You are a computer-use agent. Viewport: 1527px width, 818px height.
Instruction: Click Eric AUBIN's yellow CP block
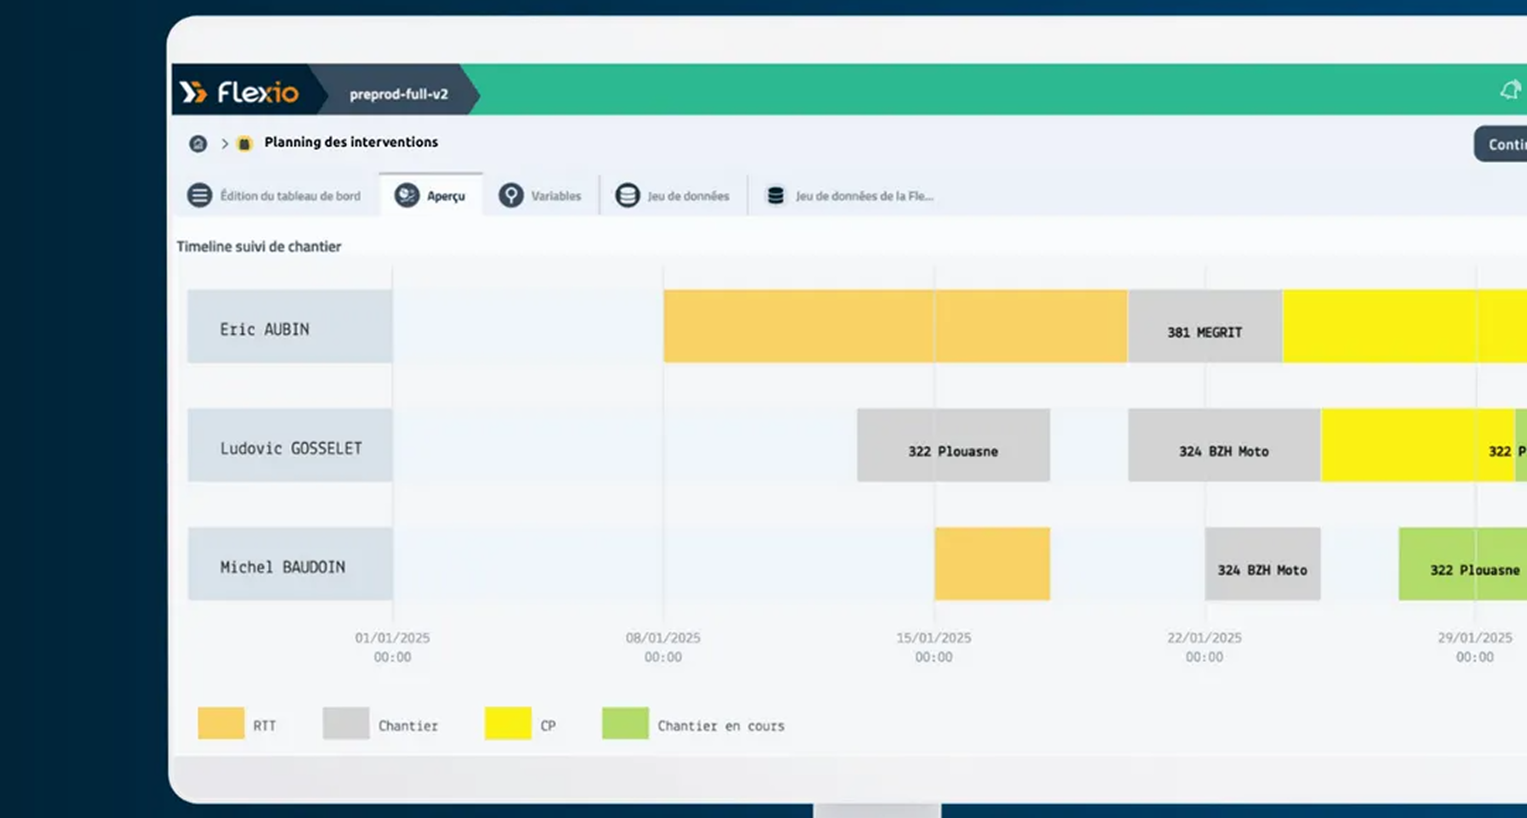point(1405,326)
